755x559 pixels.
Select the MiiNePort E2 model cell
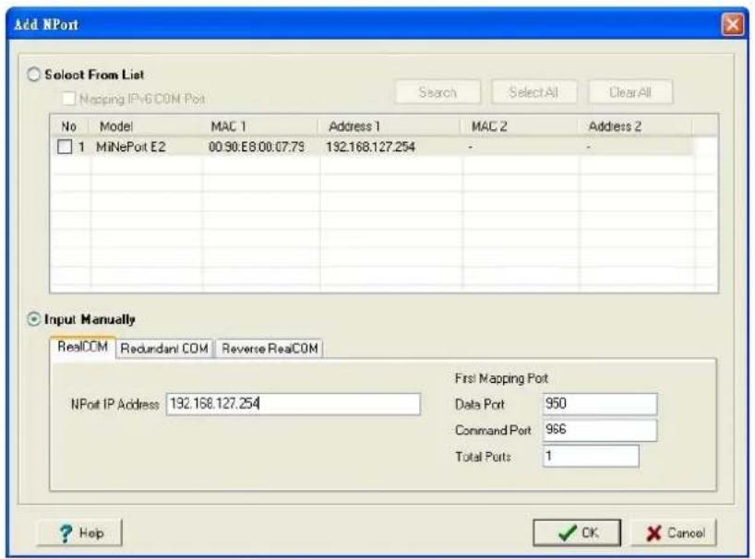point(130,147)
